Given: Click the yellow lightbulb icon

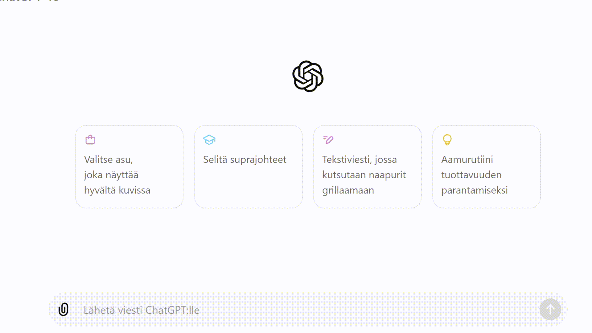Looking at the screenshot, I should pos(447,140).
